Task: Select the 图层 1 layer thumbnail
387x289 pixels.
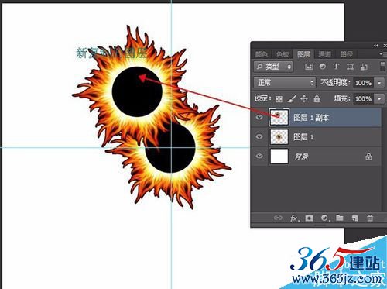Action: (279, 137)
